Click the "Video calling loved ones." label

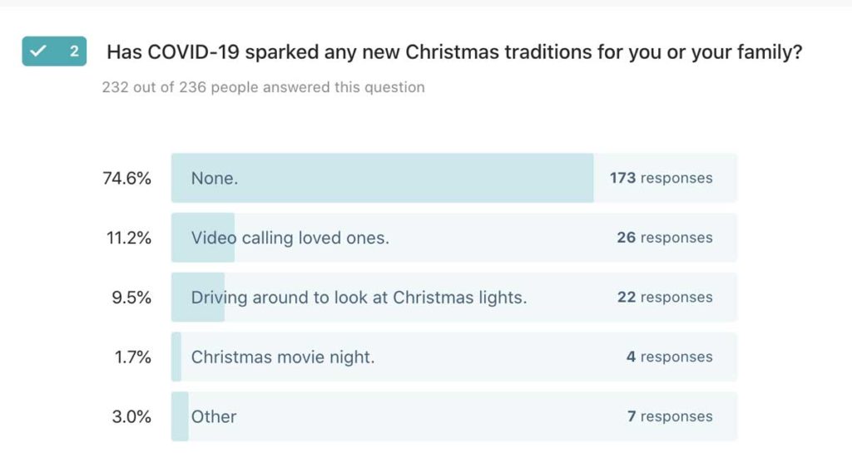coord(290,238)
